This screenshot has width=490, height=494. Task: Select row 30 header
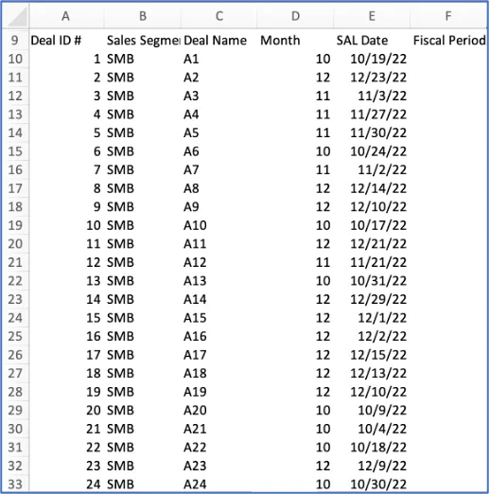(x=15, y=429)
